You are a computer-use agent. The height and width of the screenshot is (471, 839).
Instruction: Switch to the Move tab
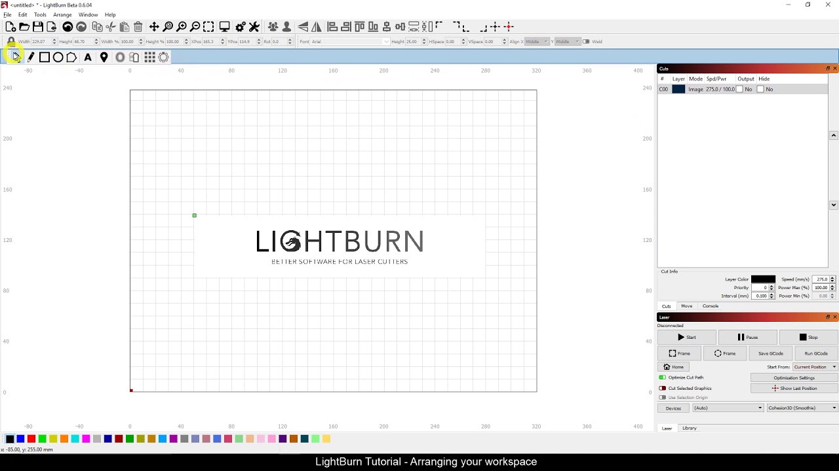click(x=686, y=306)
